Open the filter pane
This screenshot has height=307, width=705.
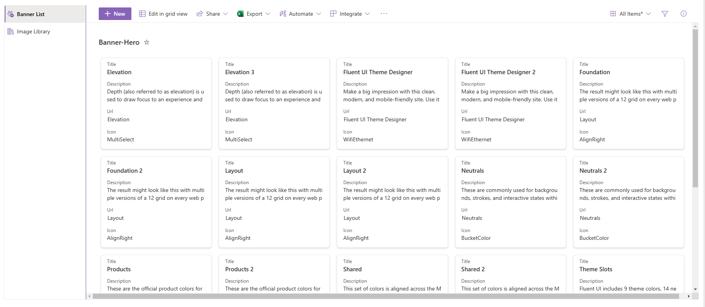[665, 14]
